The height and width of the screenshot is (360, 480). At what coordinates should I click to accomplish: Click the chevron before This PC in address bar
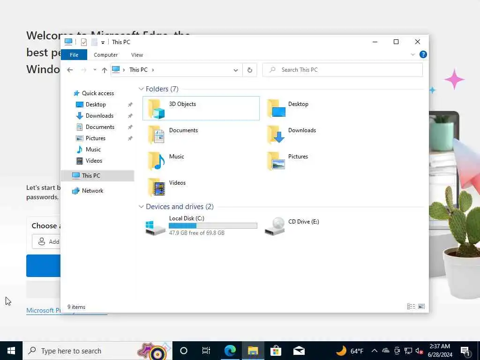124,70
